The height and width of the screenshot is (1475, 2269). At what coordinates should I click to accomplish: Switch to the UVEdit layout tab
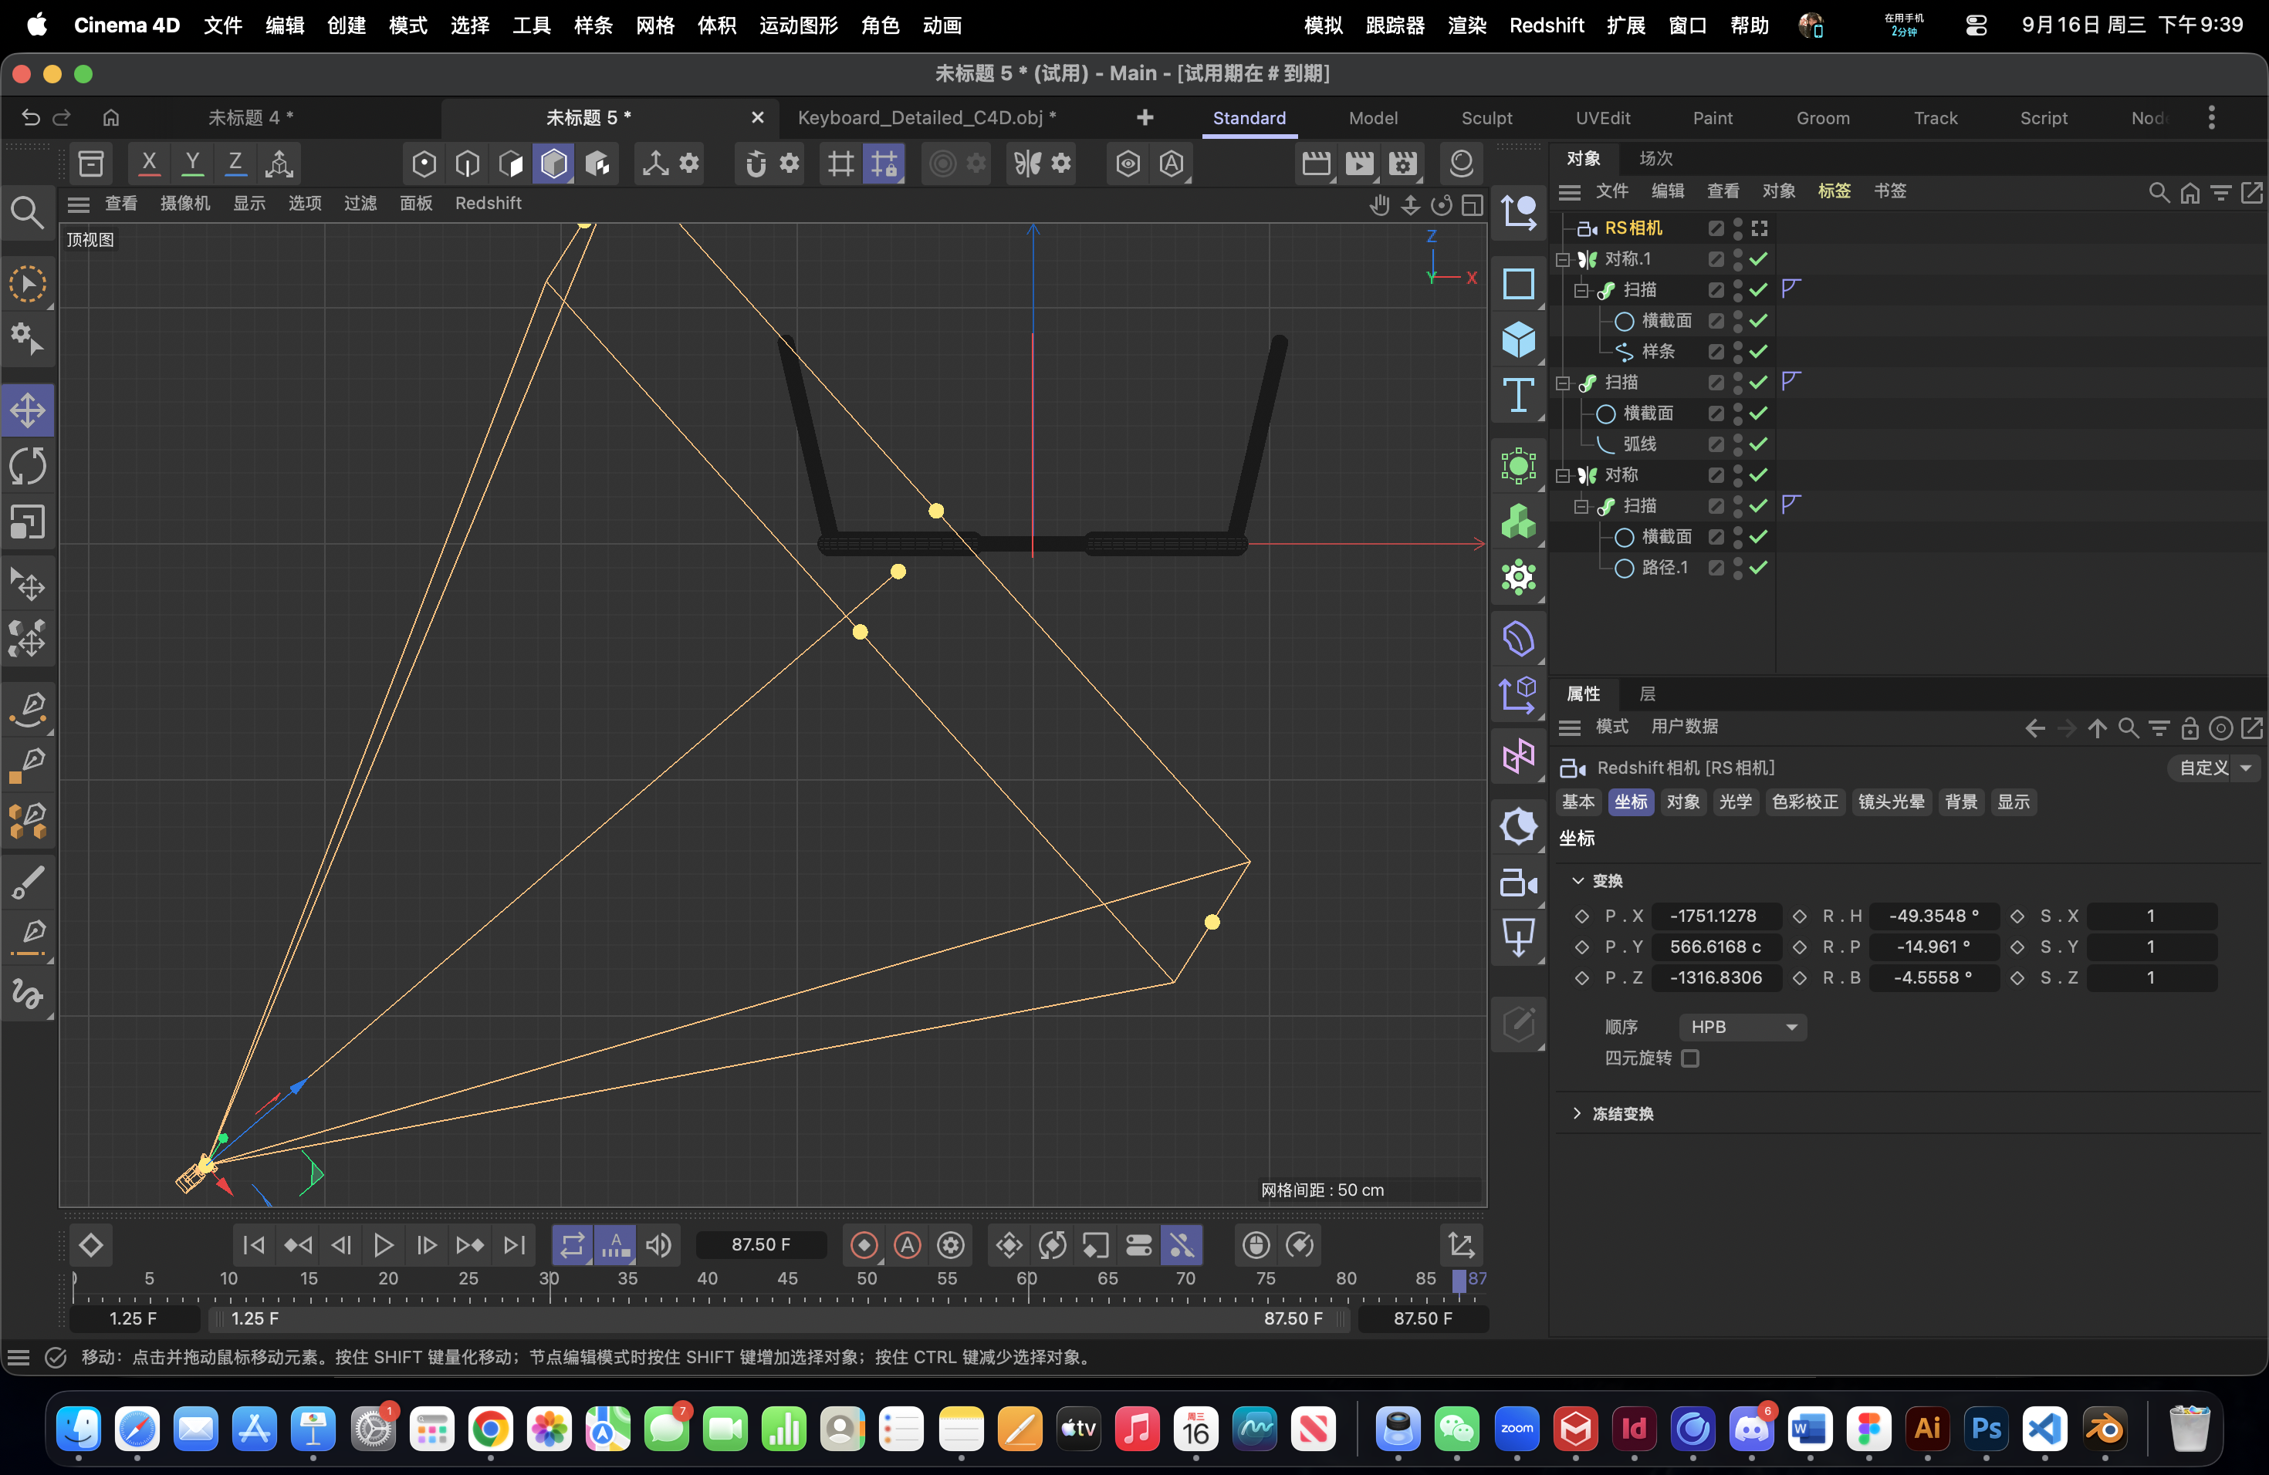point(1603,118)
